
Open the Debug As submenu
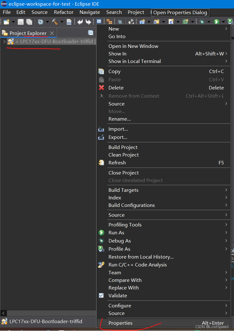[x=163, y=241]
